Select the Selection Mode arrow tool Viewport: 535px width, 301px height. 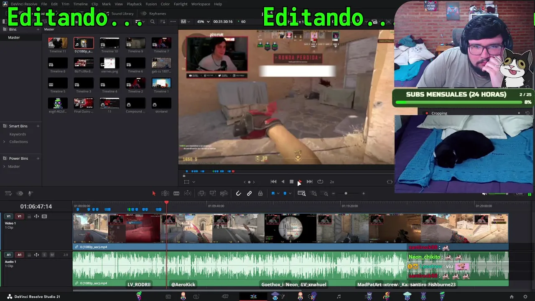(154, 193)
